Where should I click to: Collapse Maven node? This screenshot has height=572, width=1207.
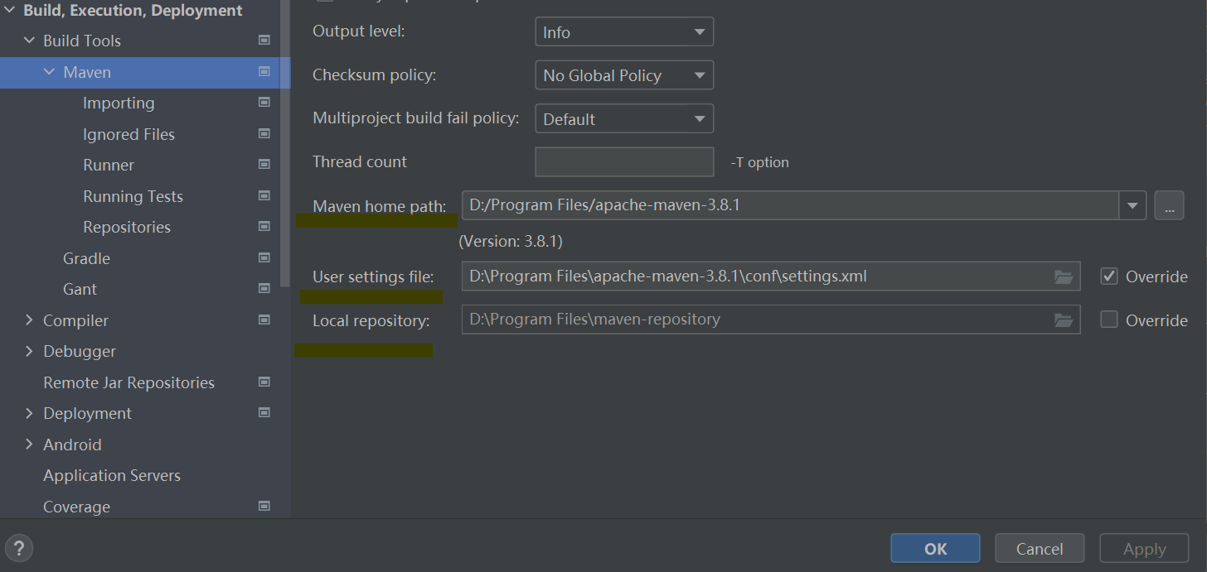coord(50,72)
